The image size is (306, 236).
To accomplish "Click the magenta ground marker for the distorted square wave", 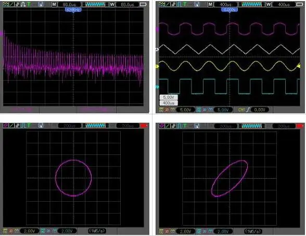I will coord(157,30).
